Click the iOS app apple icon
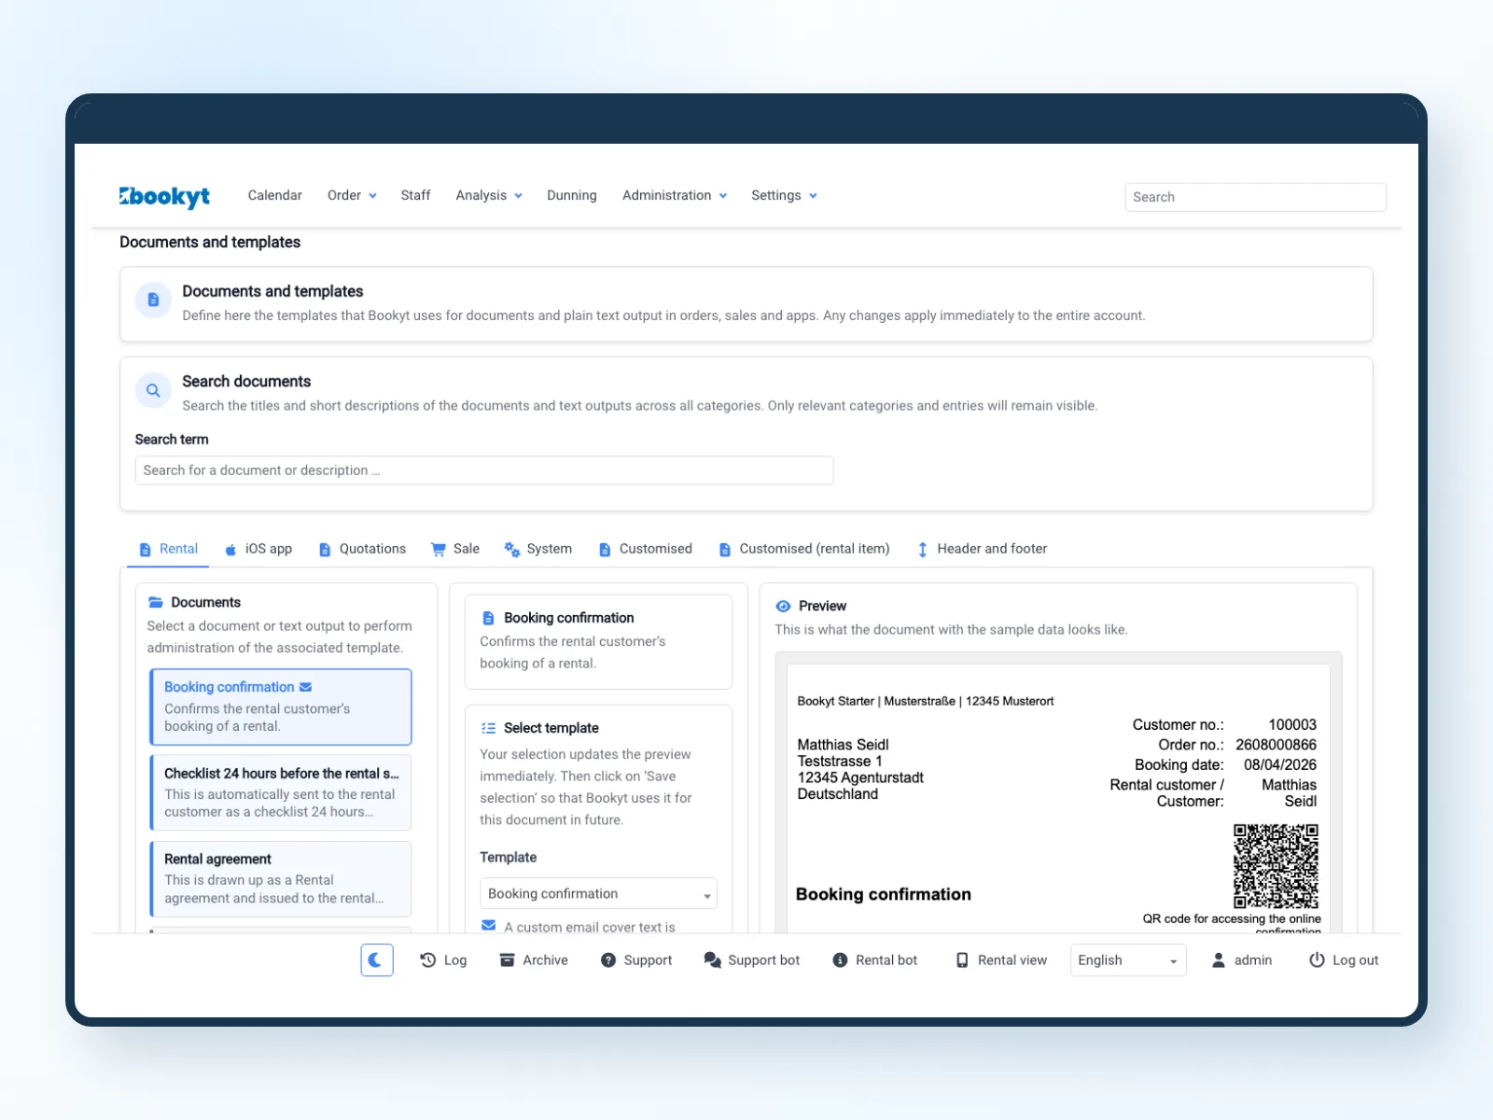The image size is (1493, 1120). (230, 550)
